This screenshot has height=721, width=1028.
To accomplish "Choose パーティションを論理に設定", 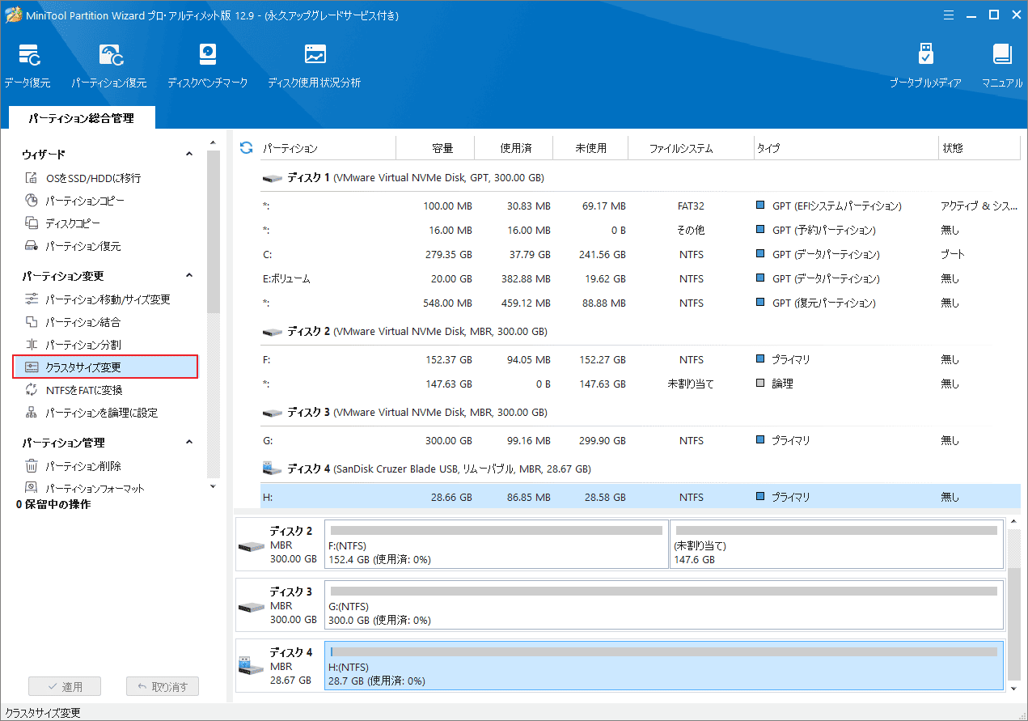I will pos(91,413).
